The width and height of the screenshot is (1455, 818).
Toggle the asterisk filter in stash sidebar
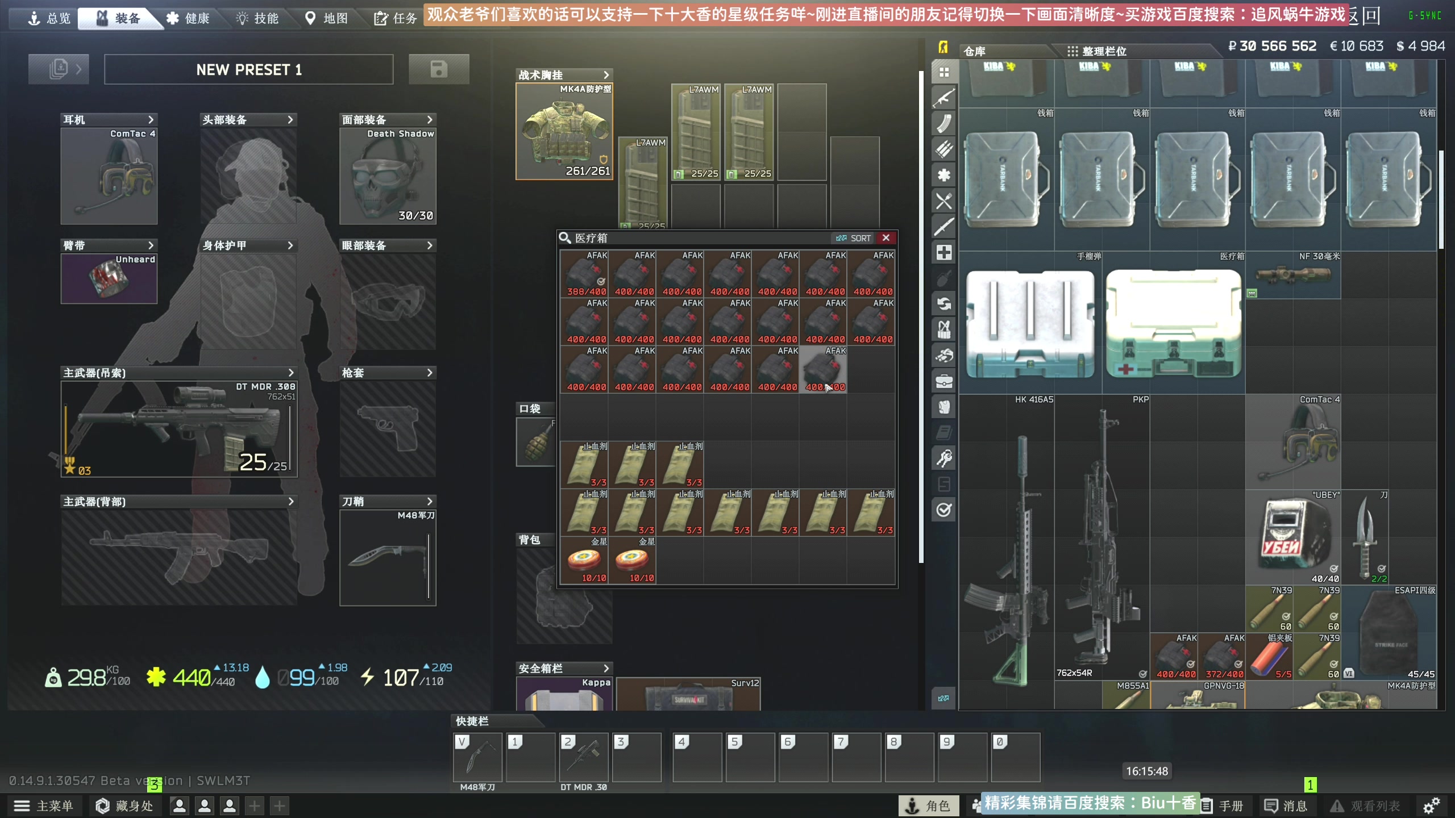(944, 175)
